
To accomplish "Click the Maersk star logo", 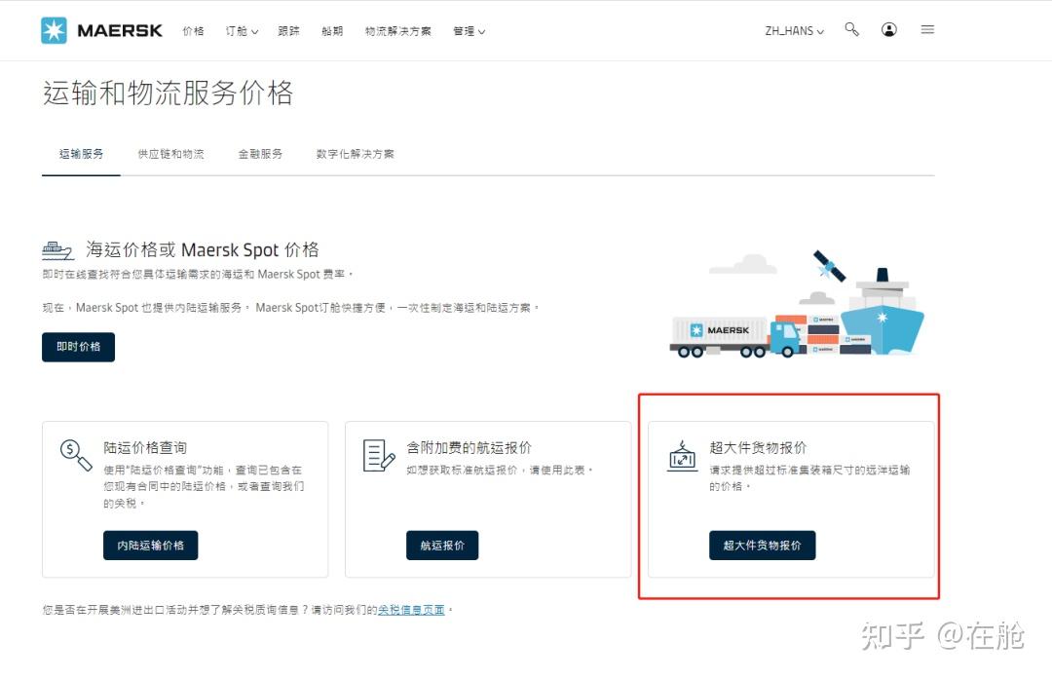I will (56, 30).
